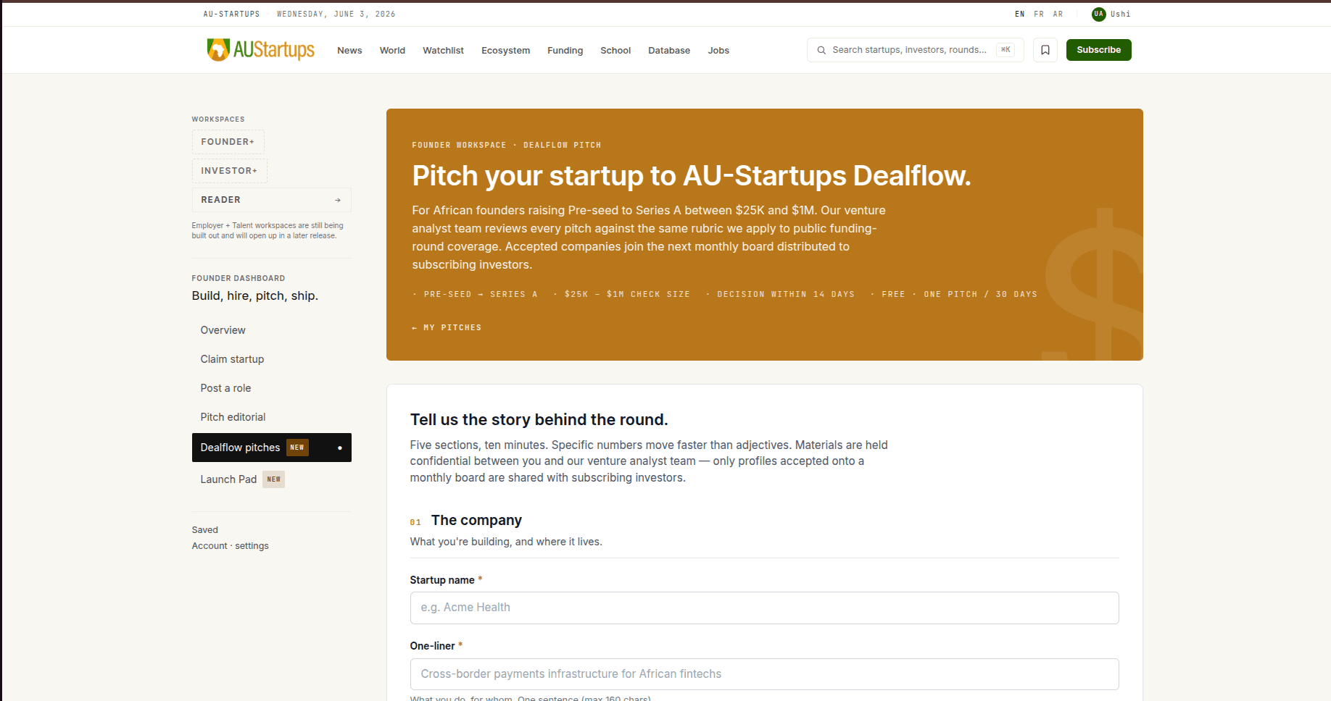Click the AU-STARTUPS top bar text
The image size is (1331, 701).
(x=231, y=14)
